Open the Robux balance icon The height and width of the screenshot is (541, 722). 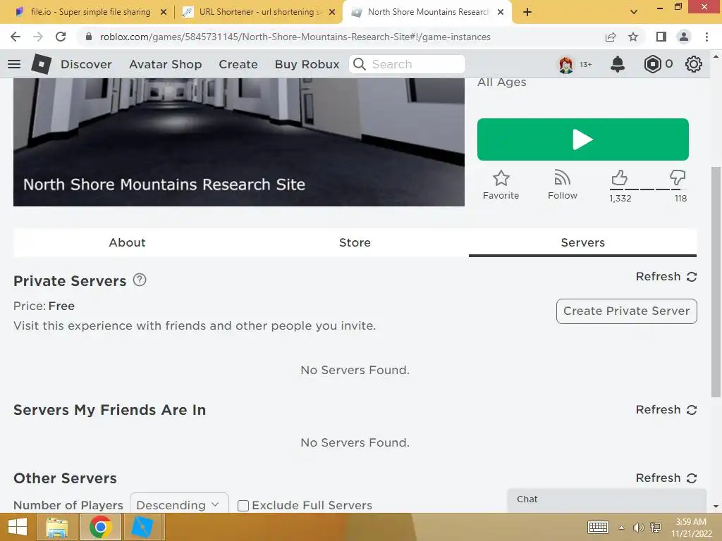652,64
